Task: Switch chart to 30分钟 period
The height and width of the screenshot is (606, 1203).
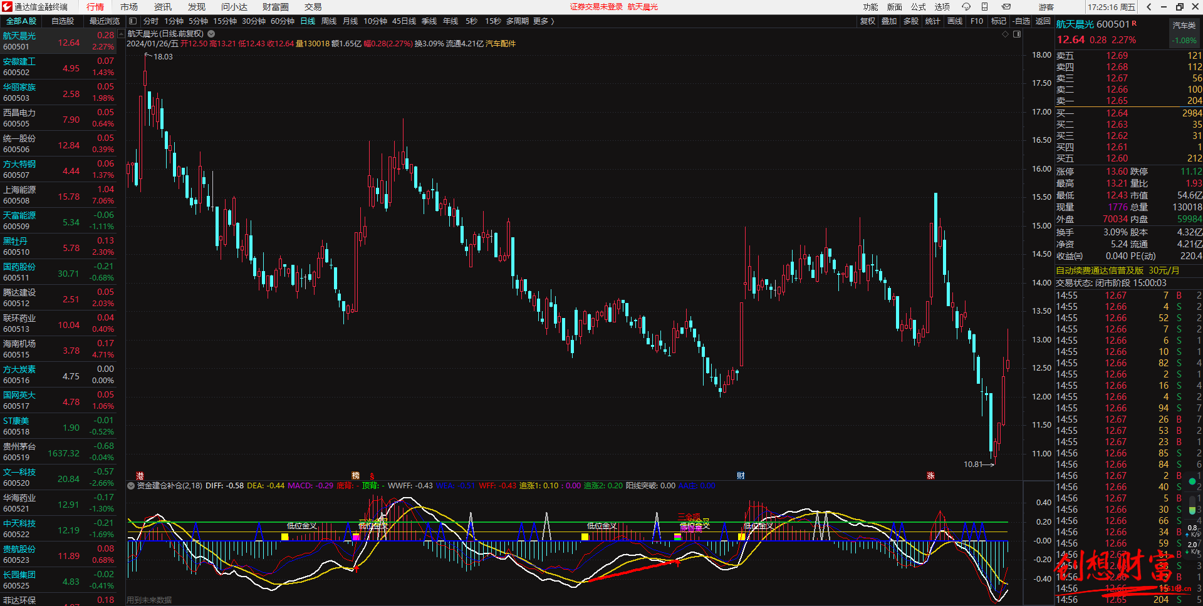Action: click(254, 21)
